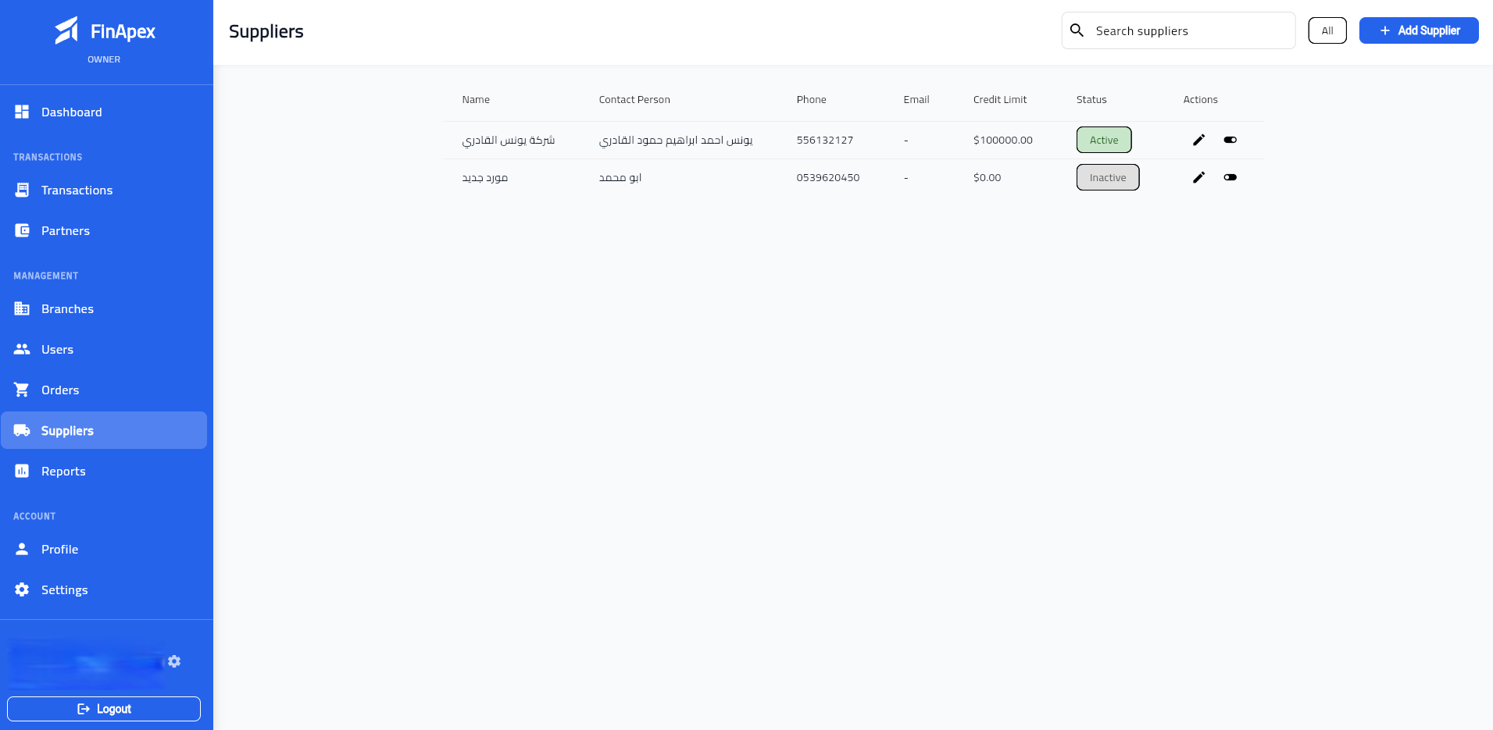
Task: Open the Reports page
Action: [x=104, y=472]
